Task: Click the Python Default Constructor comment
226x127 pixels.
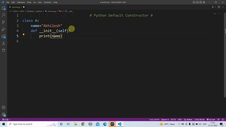Action: click(x=121, y=16)
